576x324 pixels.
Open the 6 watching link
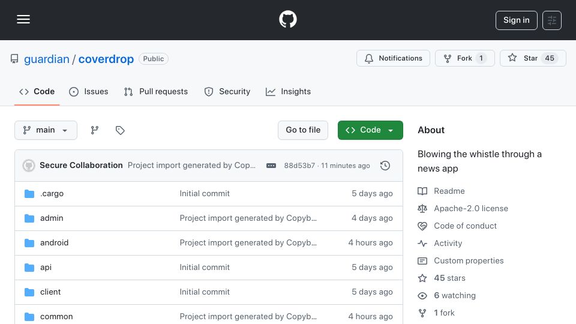tap(455, 296)
